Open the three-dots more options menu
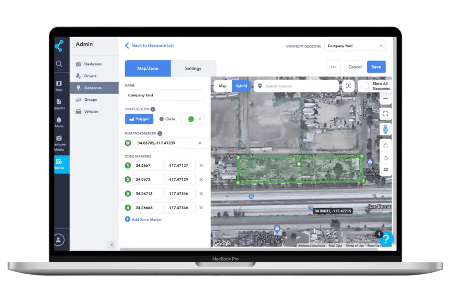The image size is (453, 302). (x=333, y=67)
